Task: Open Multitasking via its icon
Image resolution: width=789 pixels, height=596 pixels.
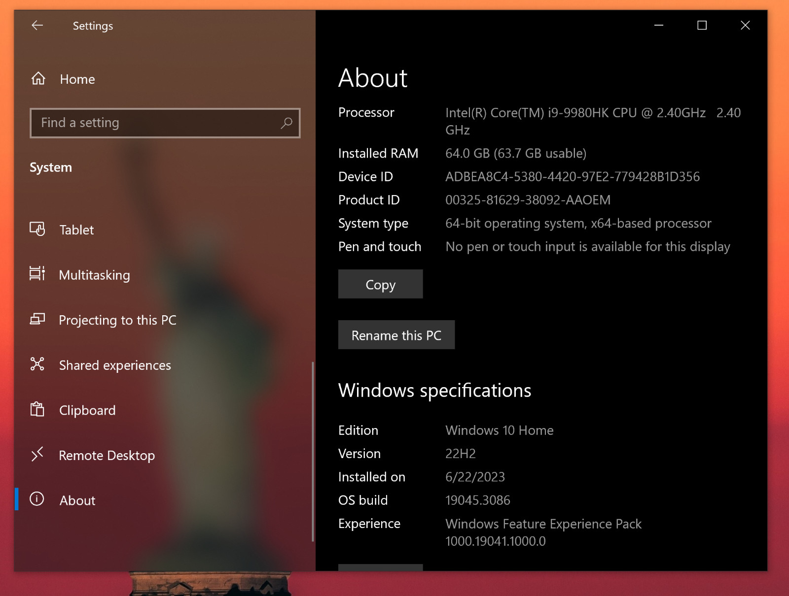Action: pyautogui.click(x=37, y=274)
